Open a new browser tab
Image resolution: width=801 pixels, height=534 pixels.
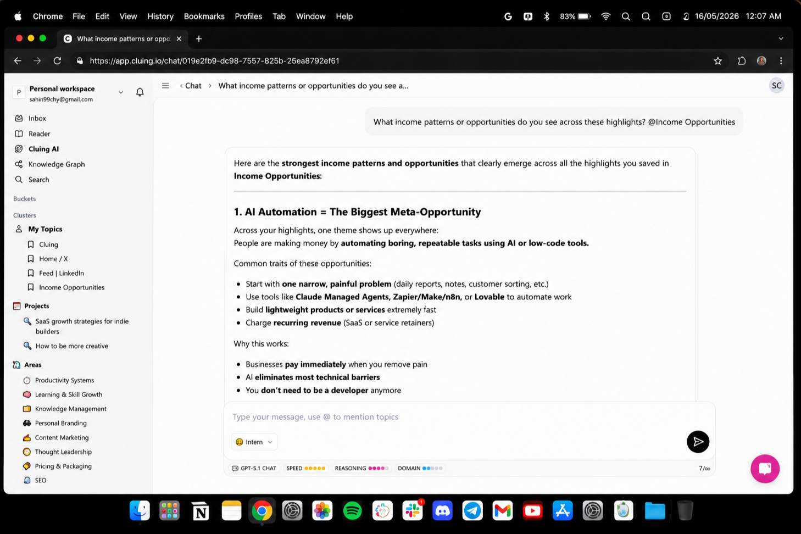pos(199,38)
